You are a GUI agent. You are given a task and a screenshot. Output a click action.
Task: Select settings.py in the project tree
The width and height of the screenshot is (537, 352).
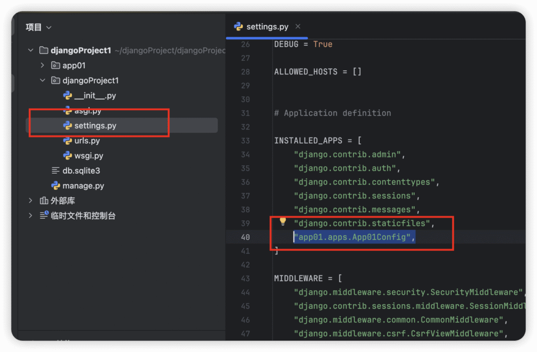pos(95,126)
